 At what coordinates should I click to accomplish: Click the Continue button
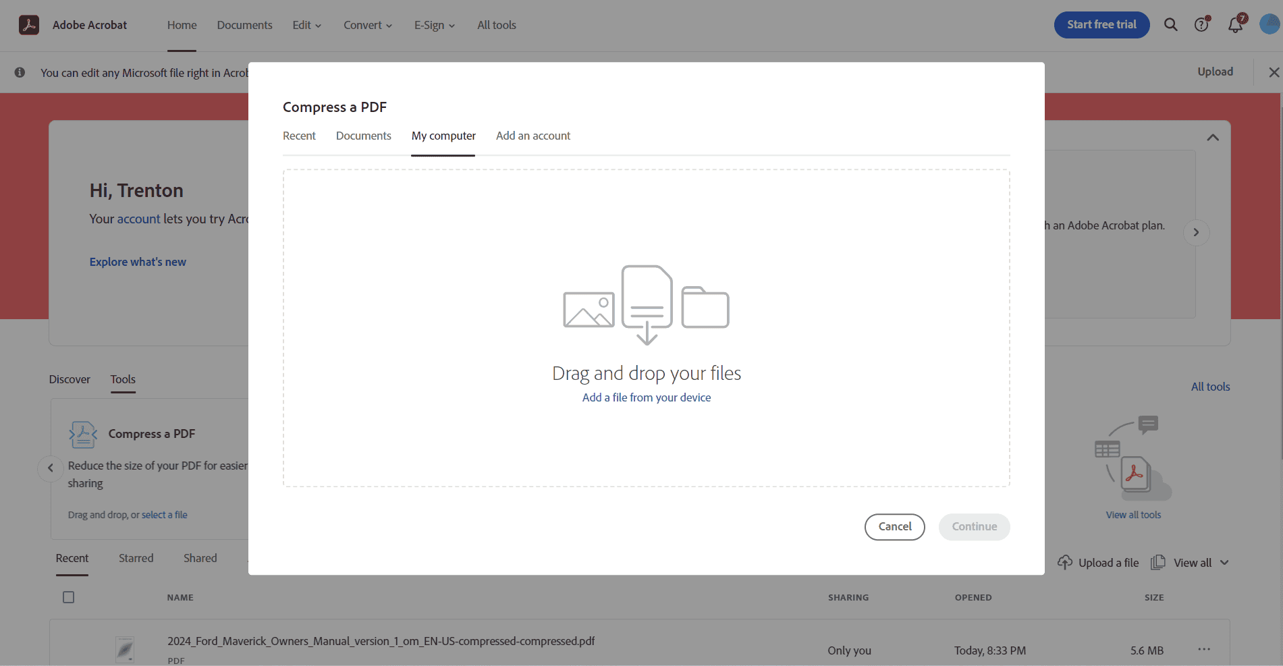point(975,527)
